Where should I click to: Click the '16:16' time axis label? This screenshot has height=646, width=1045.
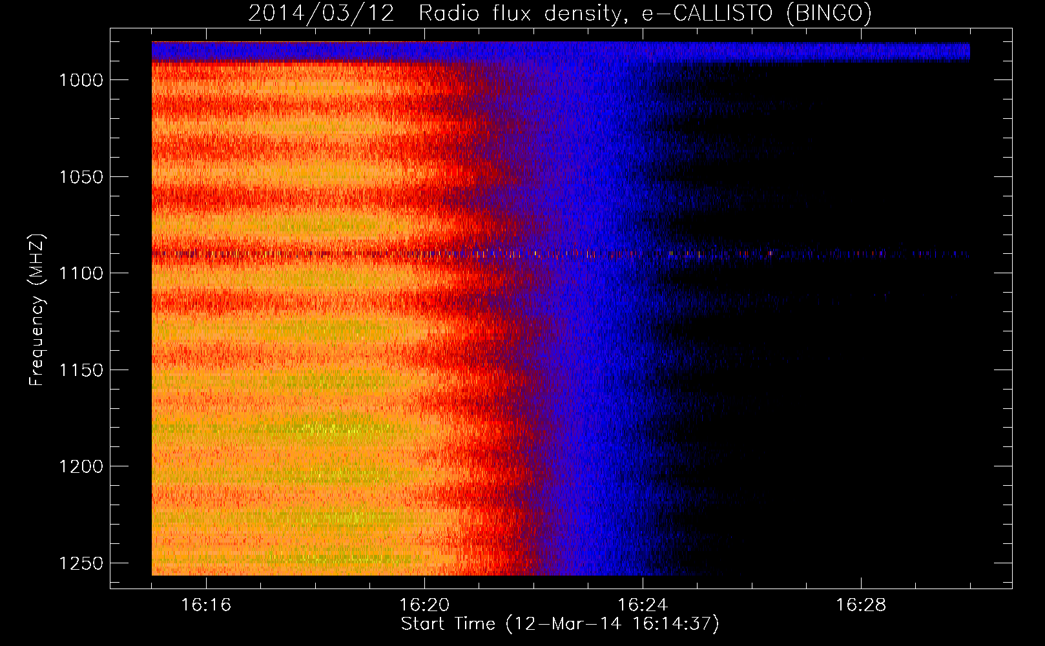pos(206,605)
